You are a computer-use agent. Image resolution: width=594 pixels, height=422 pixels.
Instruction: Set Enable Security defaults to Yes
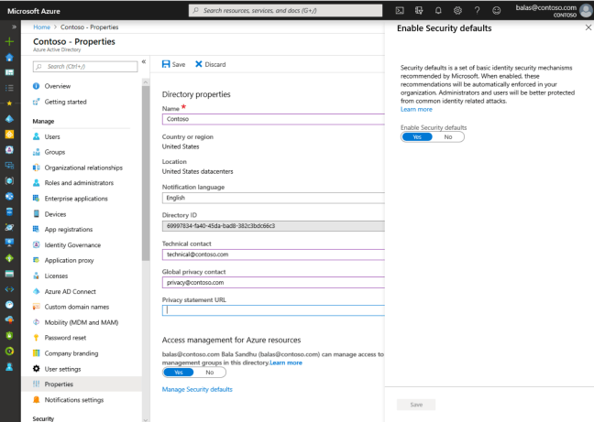click(x=417, y=136)
